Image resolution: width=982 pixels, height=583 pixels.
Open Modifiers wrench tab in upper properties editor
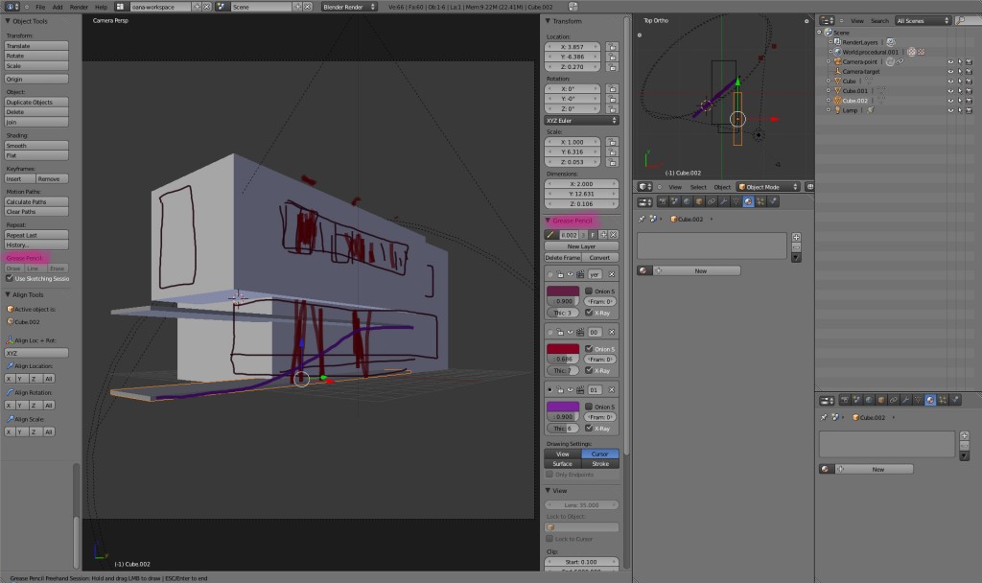pos(723,201)
